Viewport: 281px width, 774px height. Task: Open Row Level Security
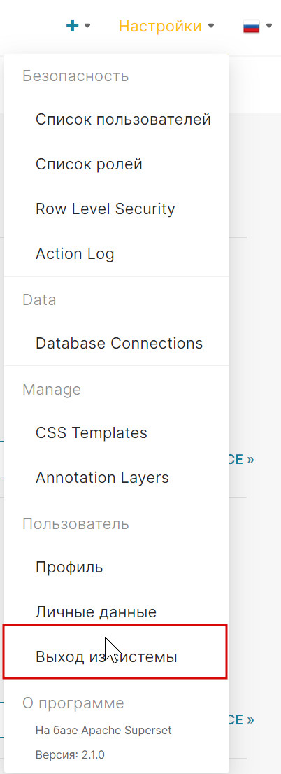click(x=117, y=209)
